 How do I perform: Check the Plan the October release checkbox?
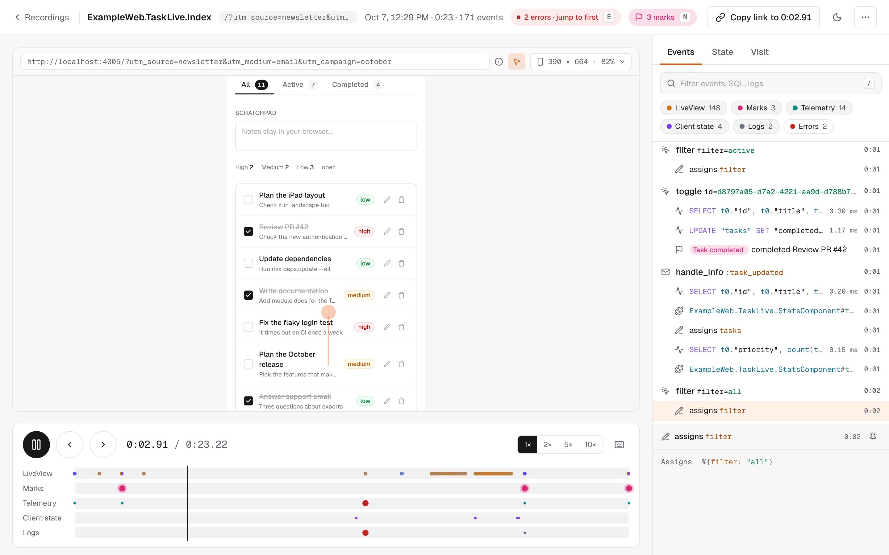(249, 364)
